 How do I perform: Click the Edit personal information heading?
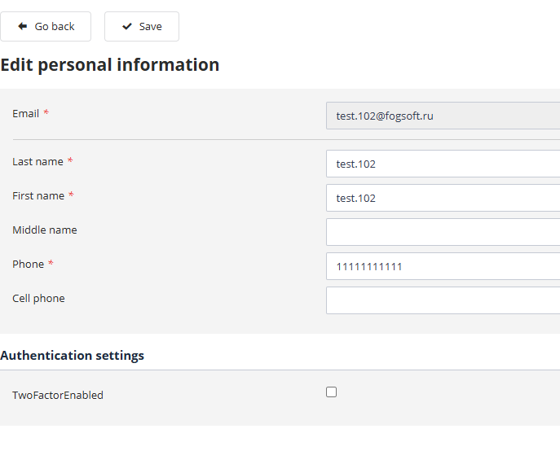(x=110, y=65)
